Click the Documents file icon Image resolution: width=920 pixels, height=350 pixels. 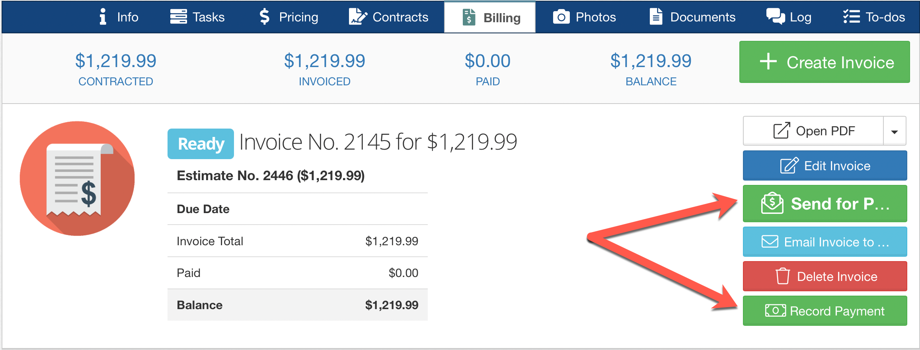click(656, 17)
